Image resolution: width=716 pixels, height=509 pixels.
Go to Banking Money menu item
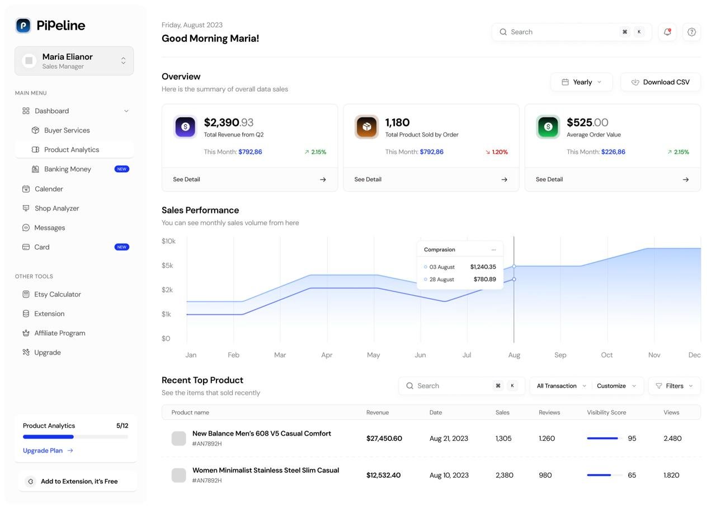(x=67, y=169)
